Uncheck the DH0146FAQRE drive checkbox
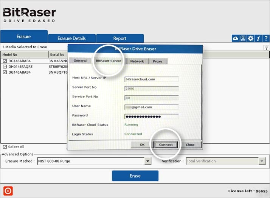This screenshot has width=270, height=198. click(5, 67)
